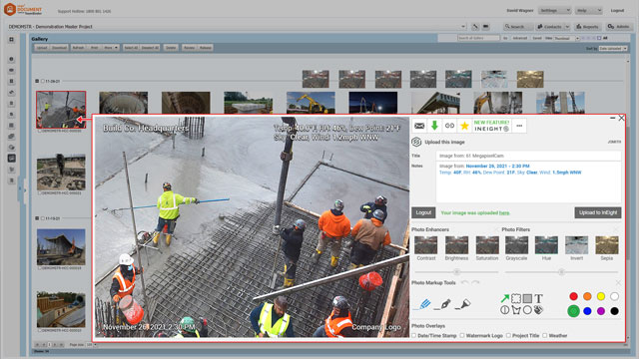Image resolution: width=639 pixels, height=359 pixels.
Task: Select the highlighter marker tool
Action: click(x=463, y=304)
